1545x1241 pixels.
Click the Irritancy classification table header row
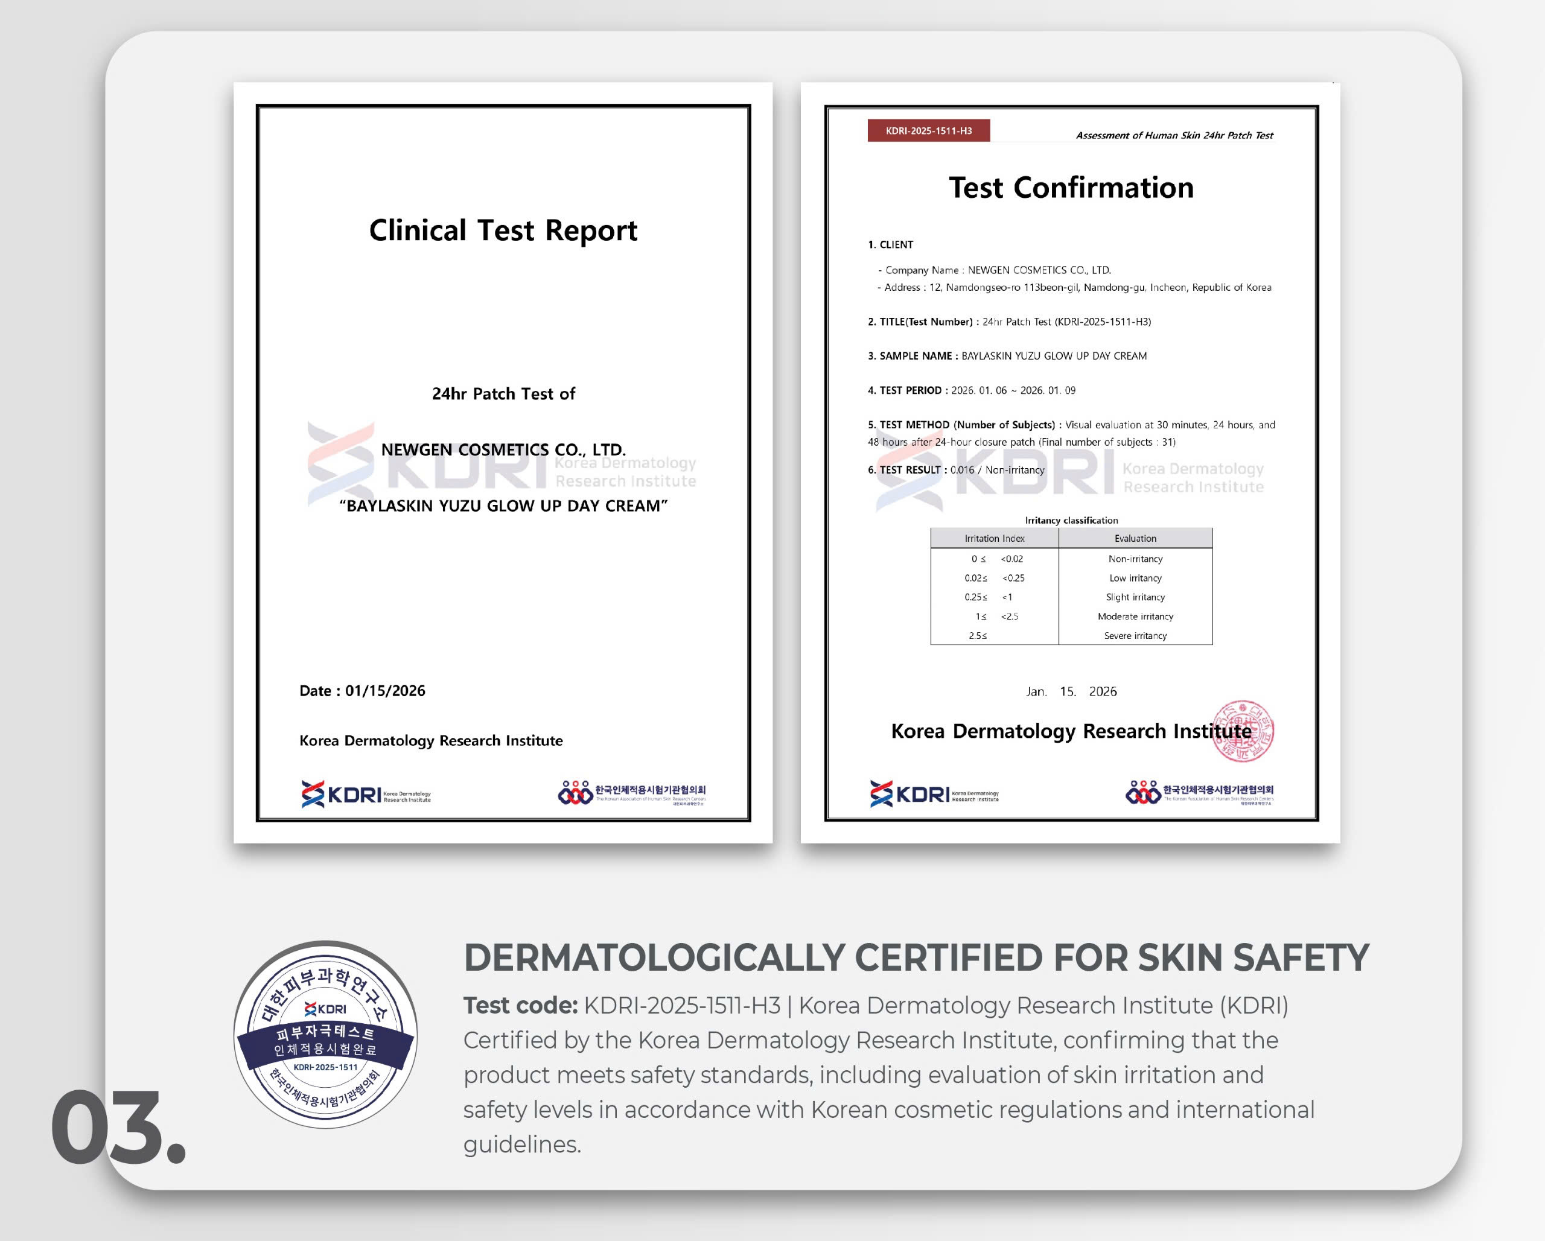pyautogui.click(x=1071, y=538)
